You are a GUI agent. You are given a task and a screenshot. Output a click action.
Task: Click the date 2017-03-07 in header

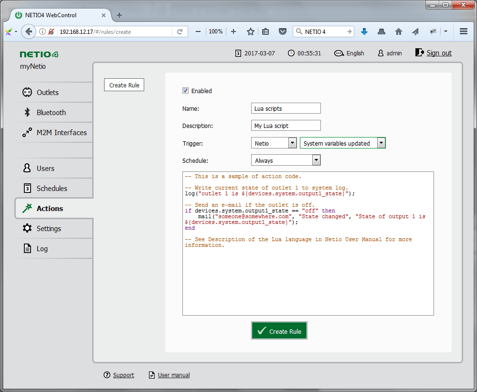coord(259,53)
